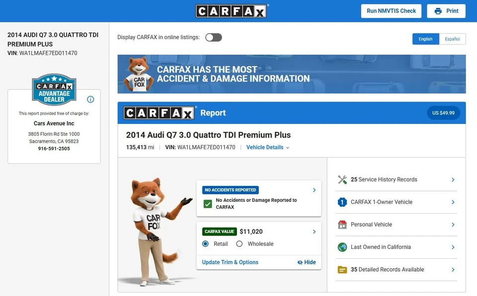This screenshot has width=477, height=296.
Task: Click the crossed-eye Hide icon
Action: point(300,262)
